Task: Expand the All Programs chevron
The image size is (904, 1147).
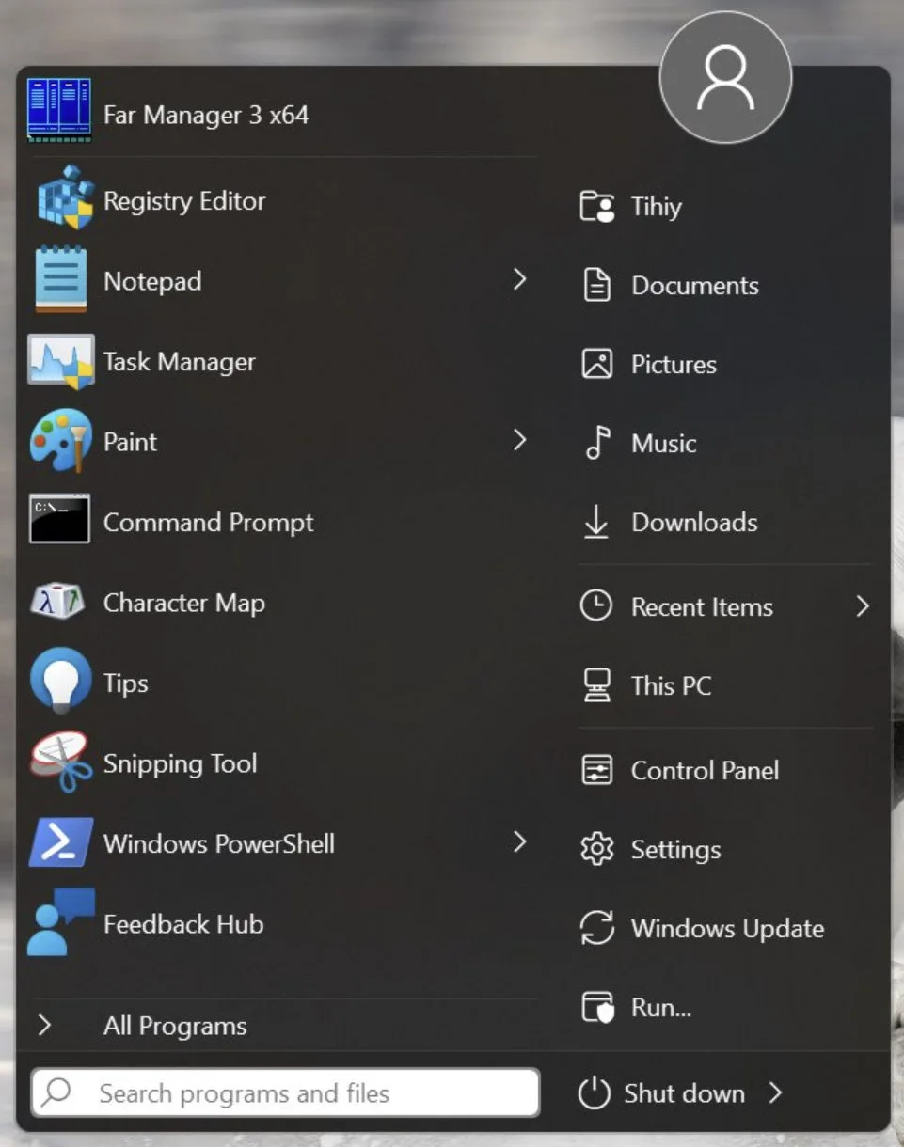Action: tap(44, 1025)
